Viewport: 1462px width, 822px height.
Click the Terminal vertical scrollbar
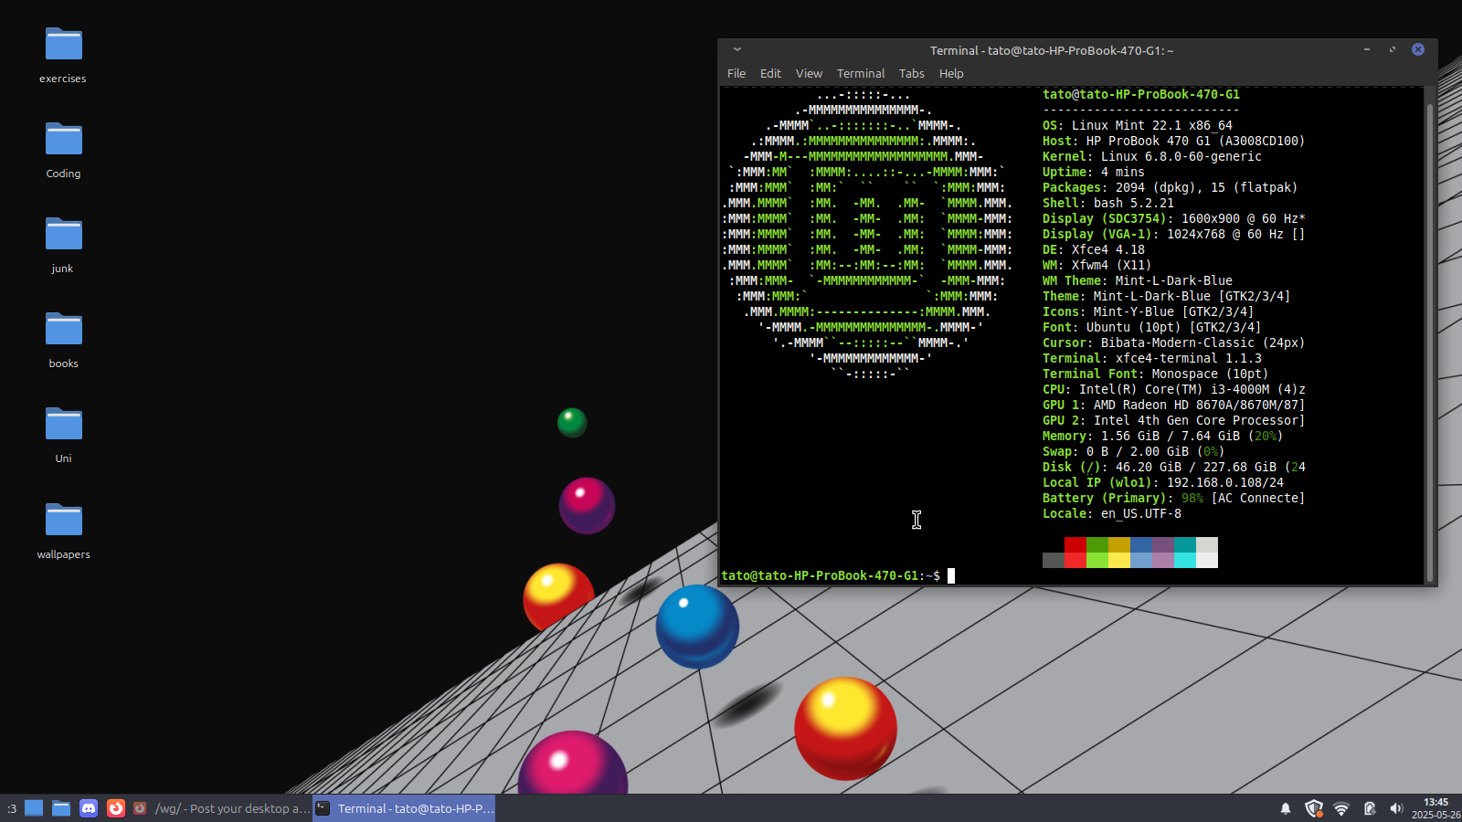(x=1430, y=342)
